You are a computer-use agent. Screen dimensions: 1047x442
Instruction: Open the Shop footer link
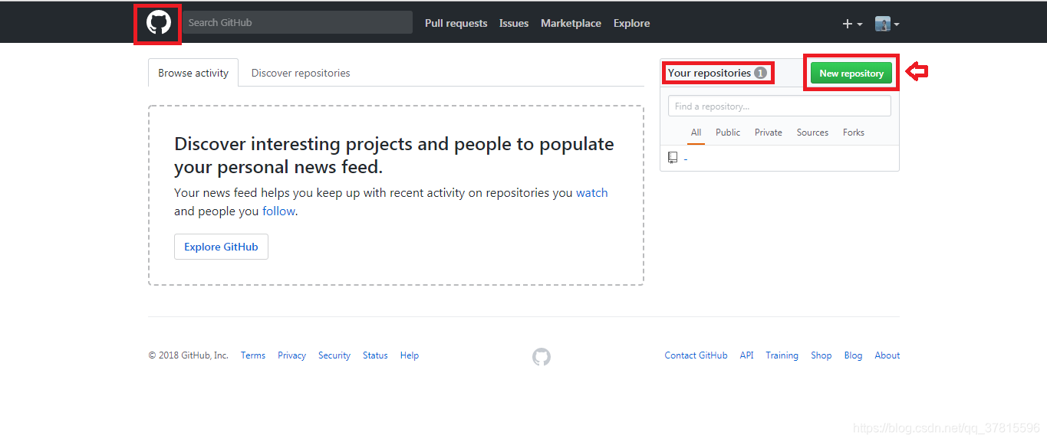point(821,355)
